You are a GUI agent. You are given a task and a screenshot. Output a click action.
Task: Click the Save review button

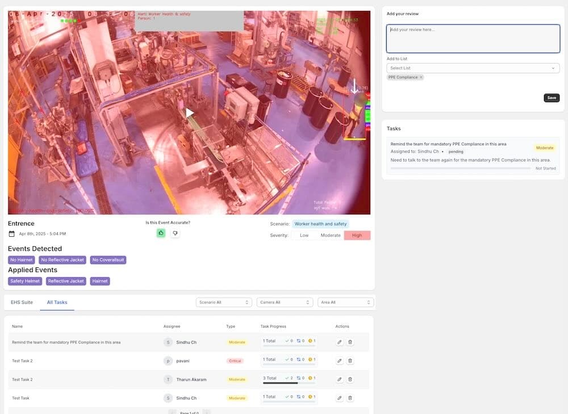(551, 98)
